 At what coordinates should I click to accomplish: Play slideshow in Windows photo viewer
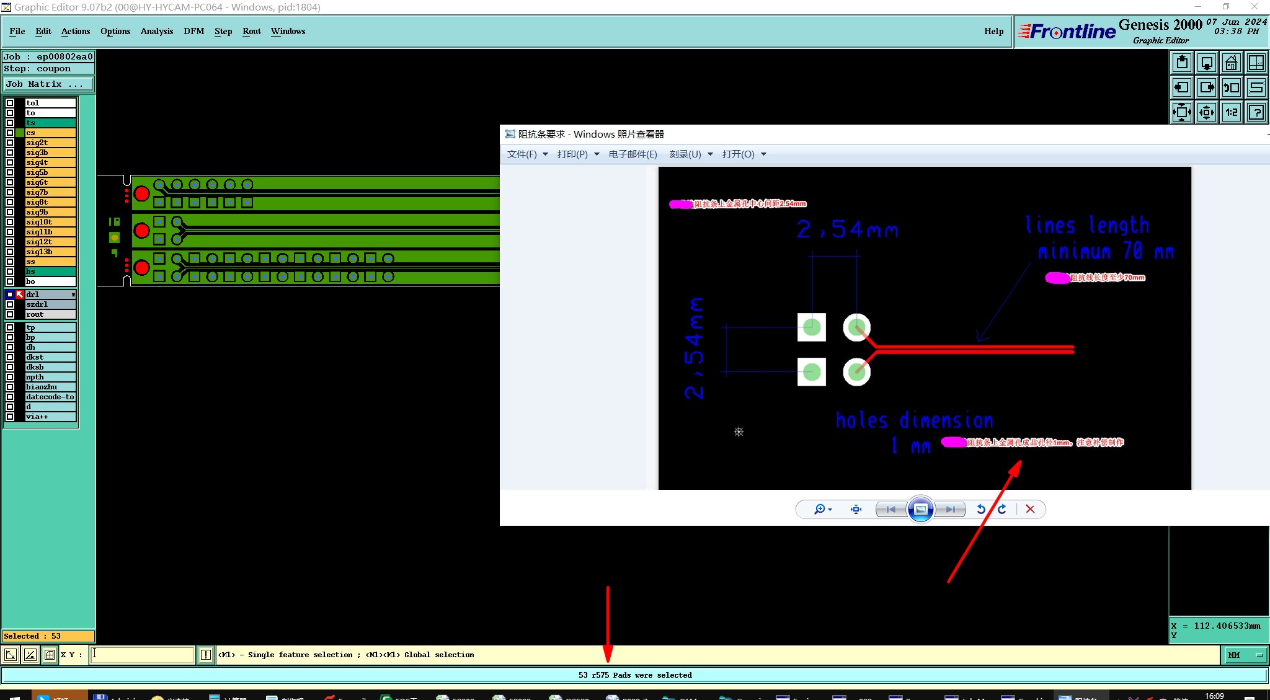click(x=920, y=509)
